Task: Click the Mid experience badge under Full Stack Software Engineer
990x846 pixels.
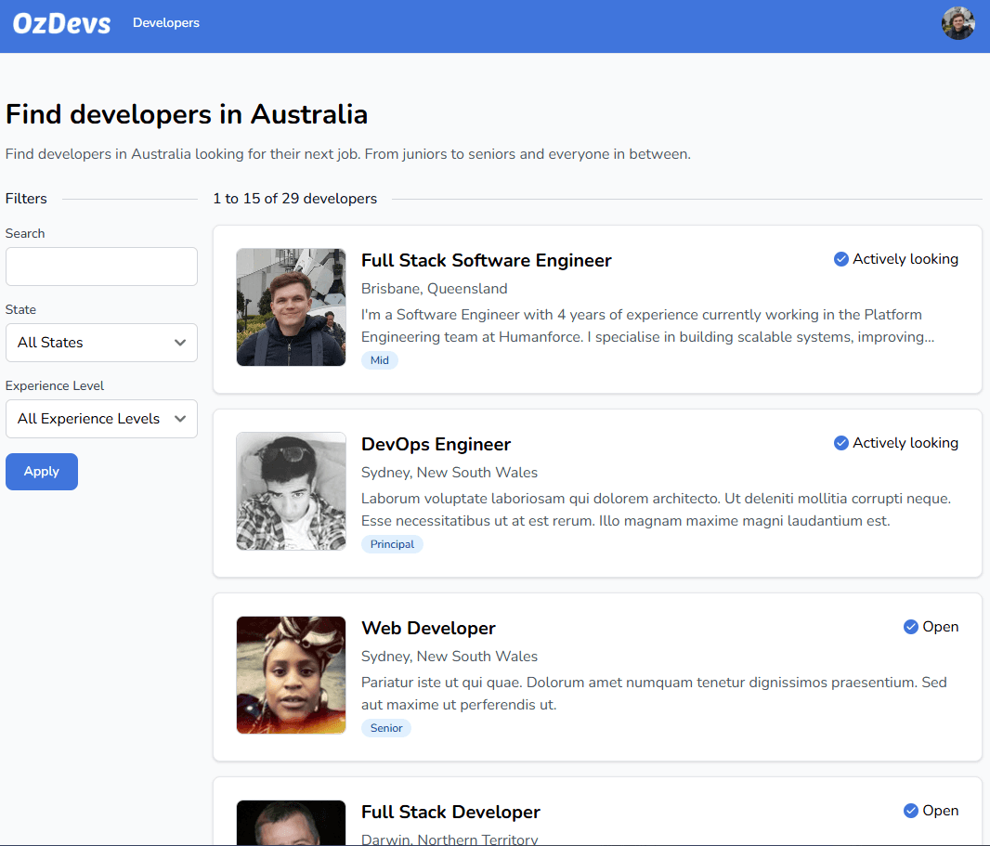Action: [x=379, y=359]
